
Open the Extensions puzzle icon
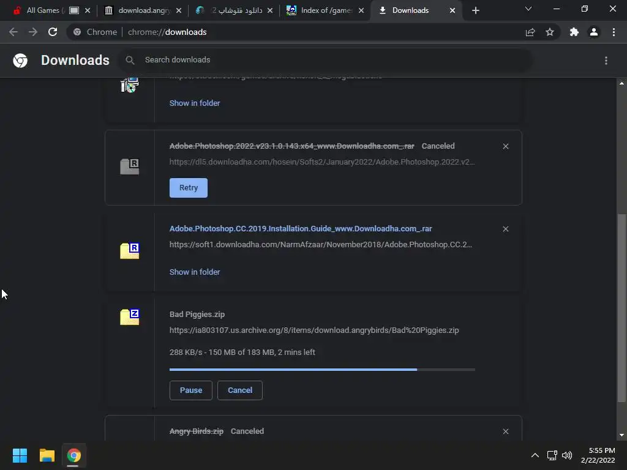(x=574, y=32)
